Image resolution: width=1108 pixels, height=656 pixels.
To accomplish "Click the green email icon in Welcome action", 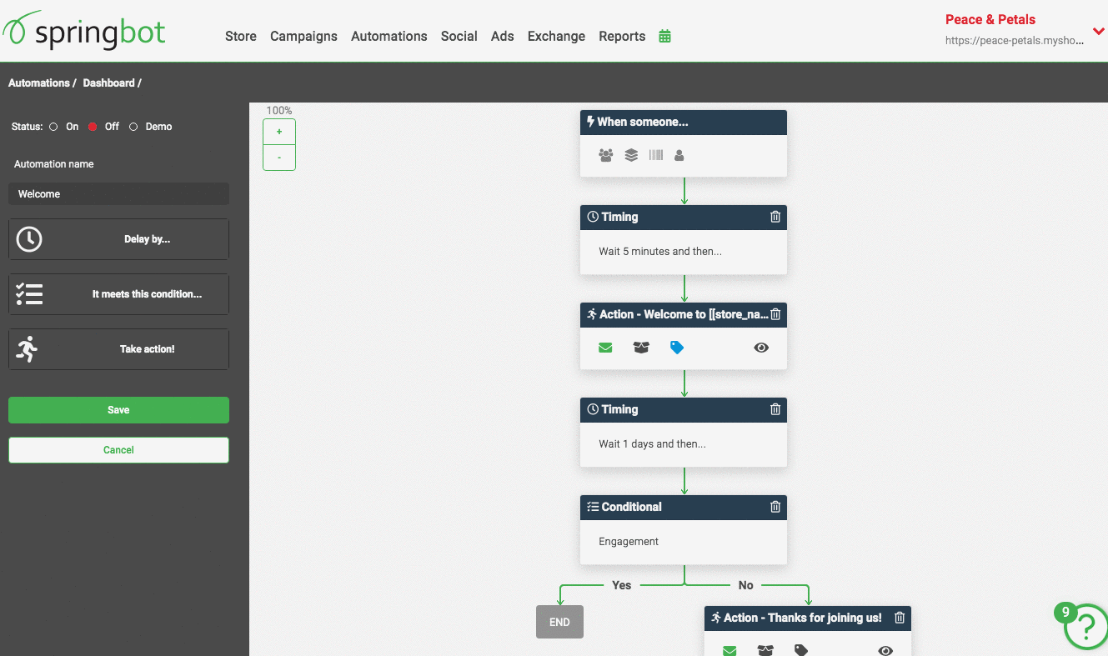I will (x=605, y=348).
